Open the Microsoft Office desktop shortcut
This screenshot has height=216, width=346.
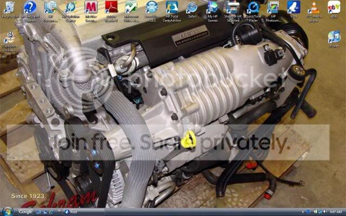coord(131,11)
